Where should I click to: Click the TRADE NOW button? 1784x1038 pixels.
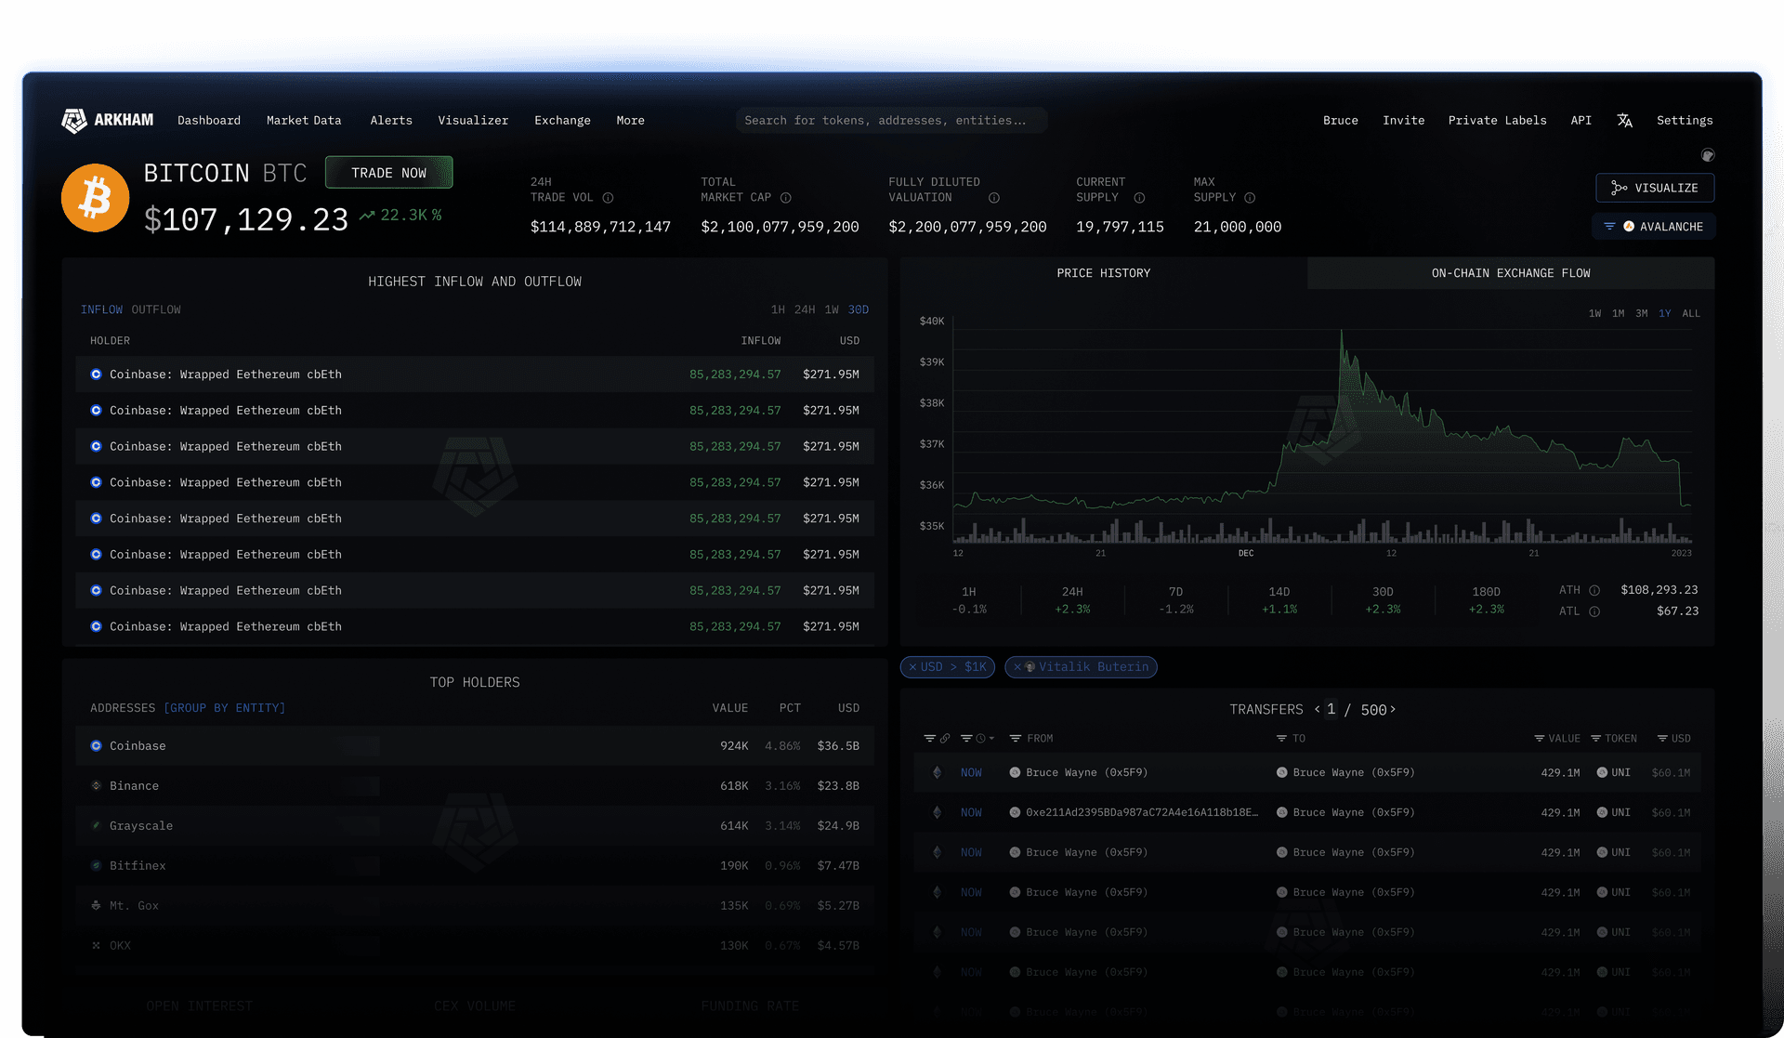tap(388, 173)
